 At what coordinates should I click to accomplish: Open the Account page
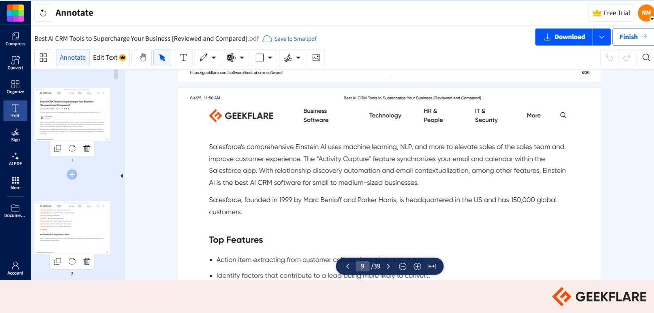point(15,268)
